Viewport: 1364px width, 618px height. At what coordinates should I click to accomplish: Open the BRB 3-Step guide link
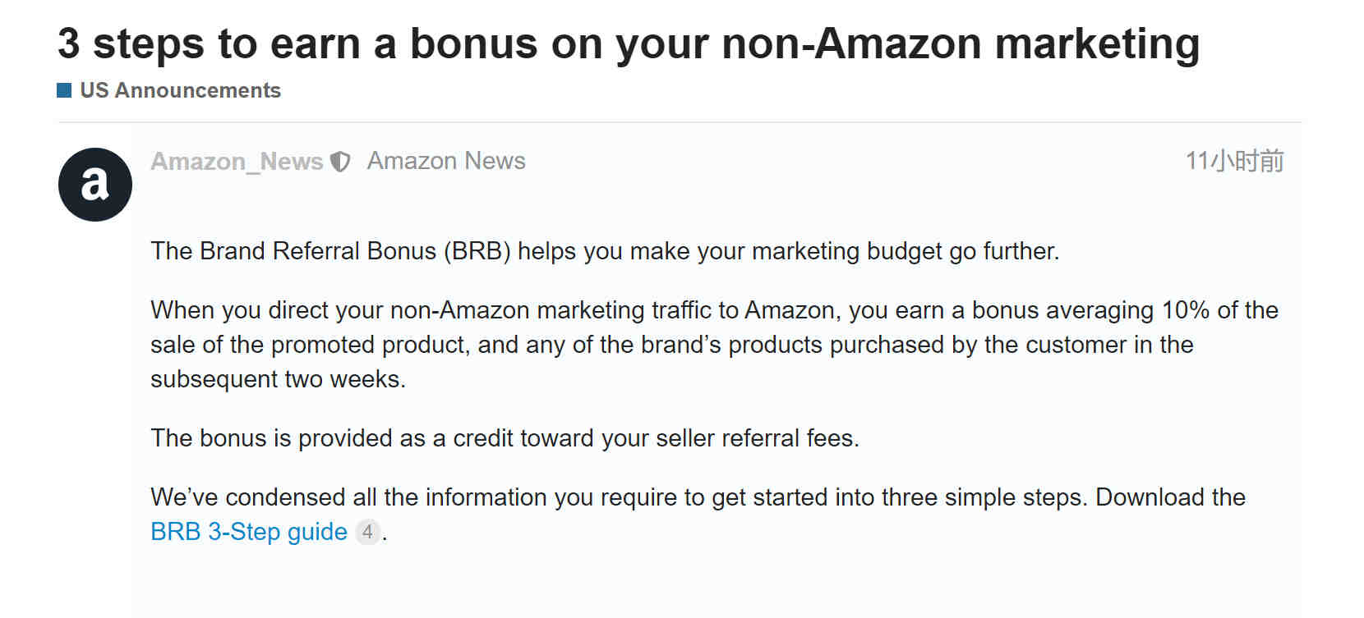point(249,532)
